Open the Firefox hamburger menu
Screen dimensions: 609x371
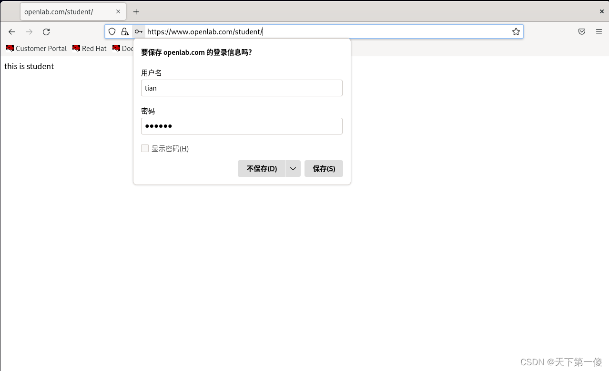pyautogui.click(x=599, y=31)
